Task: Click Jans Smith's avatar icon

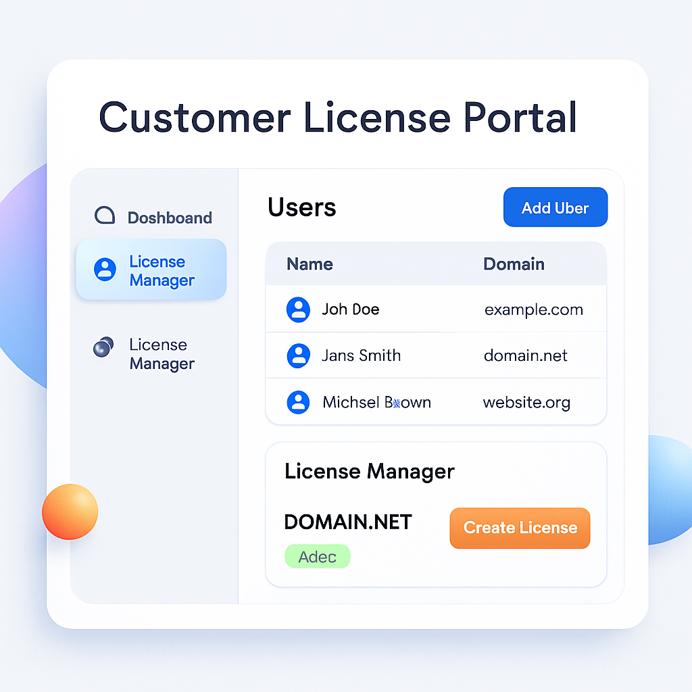Action: coord(299,355)
